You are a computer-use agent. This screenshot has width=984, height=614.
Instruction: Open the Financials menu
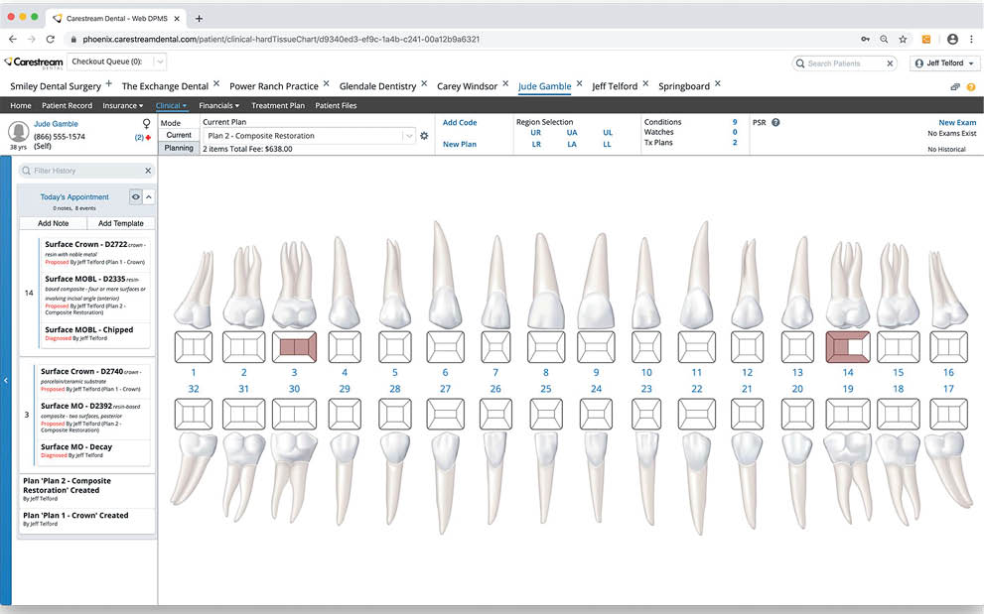coord(218,105)
